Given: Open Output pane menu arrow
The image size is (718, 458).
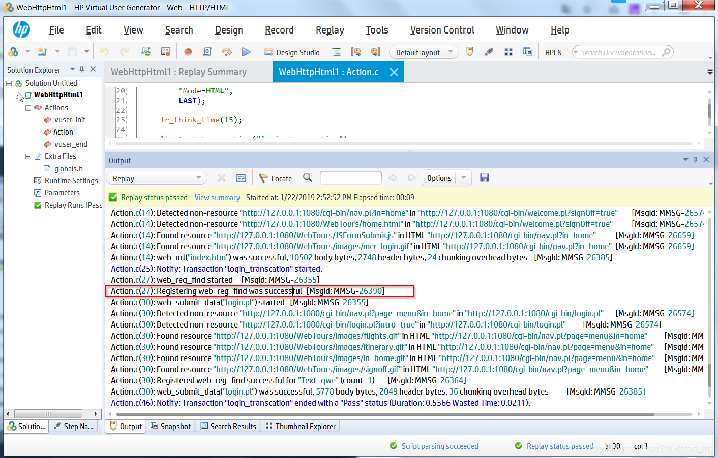Looking at the screenshot, I should 685,159.
